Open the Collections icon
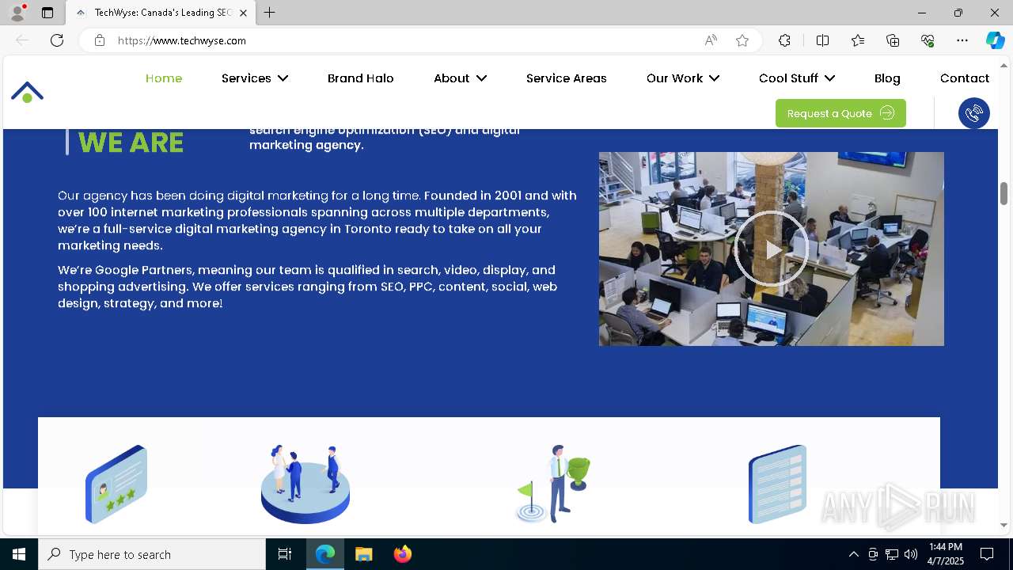Image resolution: width=1013 pixels, height=570 pixels. click(x=893, y=40)
